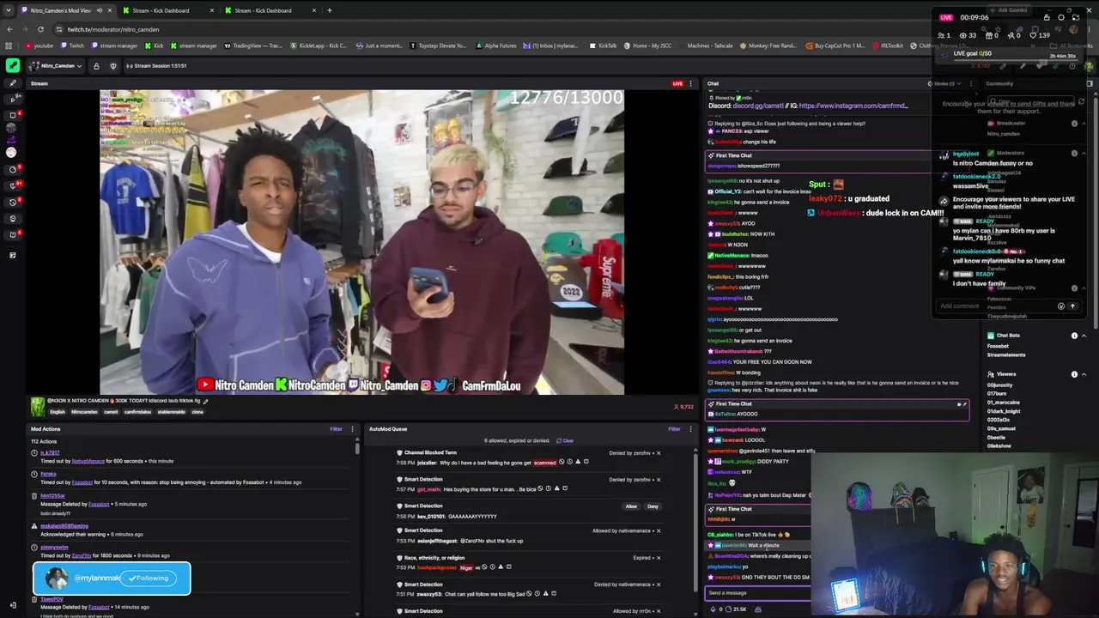Open user n_k7917 in Mod Actions
Screen dimensions: 1099x618
coord(50,452)
